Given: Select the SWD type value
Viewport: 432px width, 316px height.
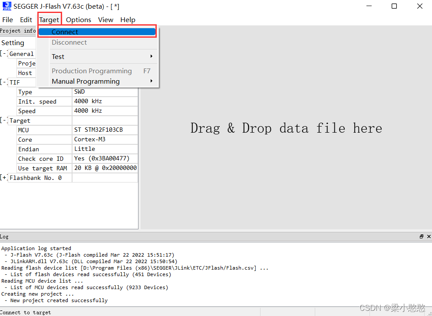Looking at the screenshot, I should point(105,92).
